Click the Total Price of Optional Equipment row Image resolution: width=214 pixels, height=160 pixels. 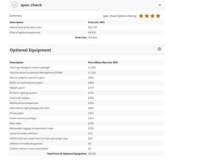click(x=87, y=154)
